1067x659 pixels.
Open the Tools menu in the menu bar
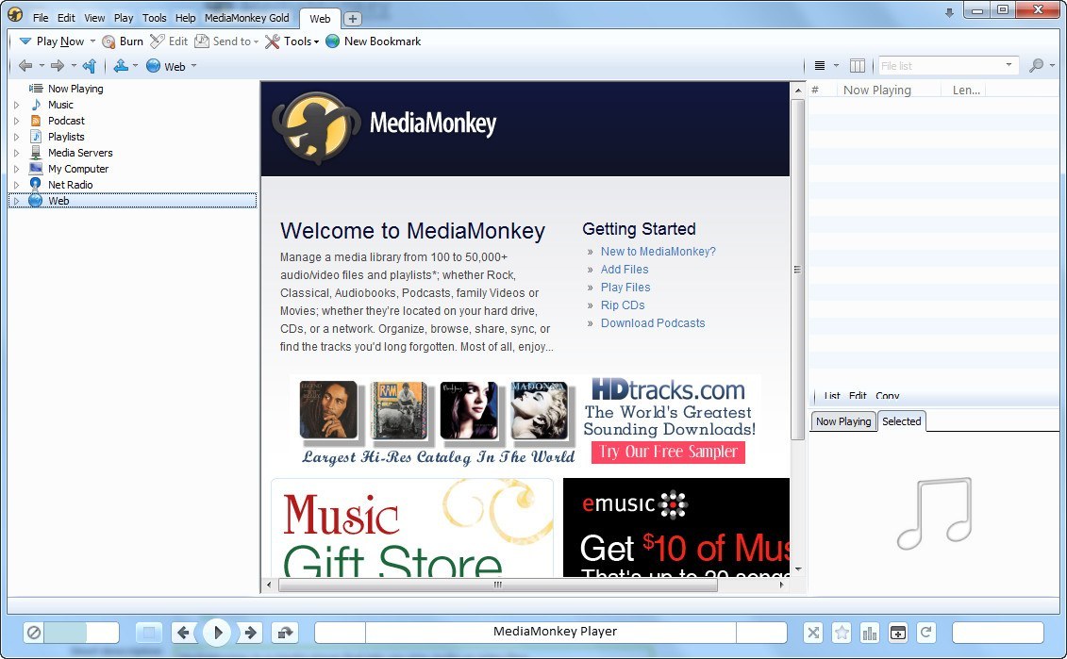(154, 17)
